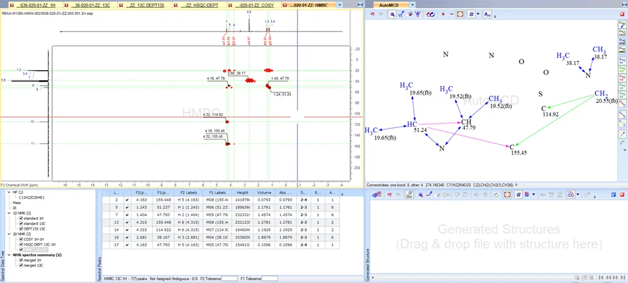The image size is (628, 283).
Task: Click the red plus zoom-in icon
Action: (x=443, y=14)
